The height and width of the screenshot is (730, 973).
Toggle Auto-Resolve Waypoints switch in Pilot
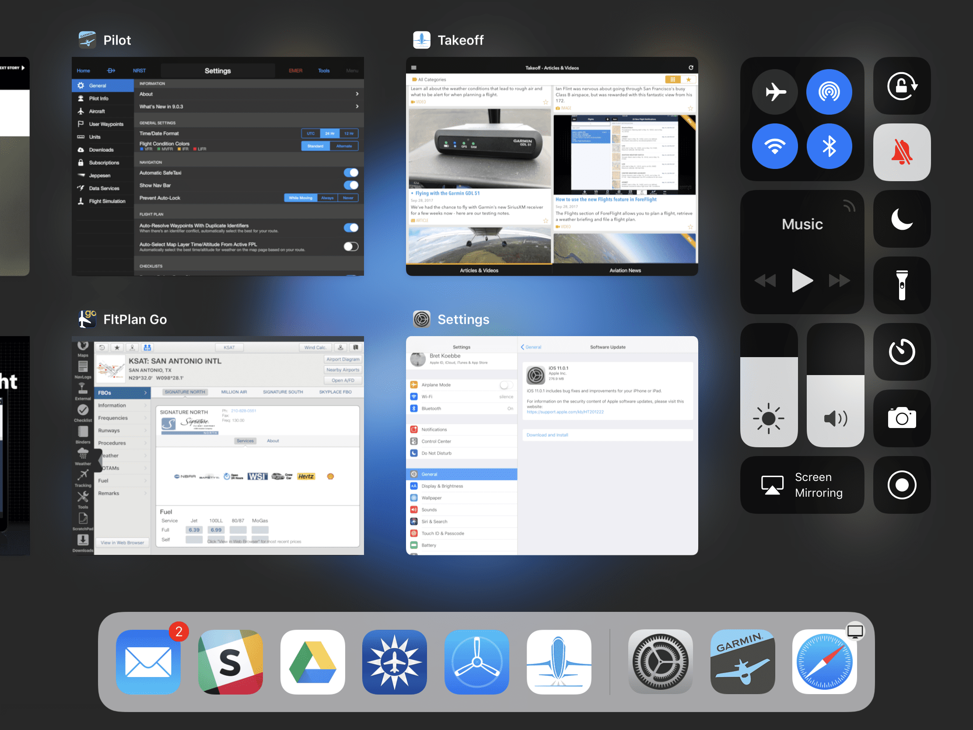coord(350,228)
